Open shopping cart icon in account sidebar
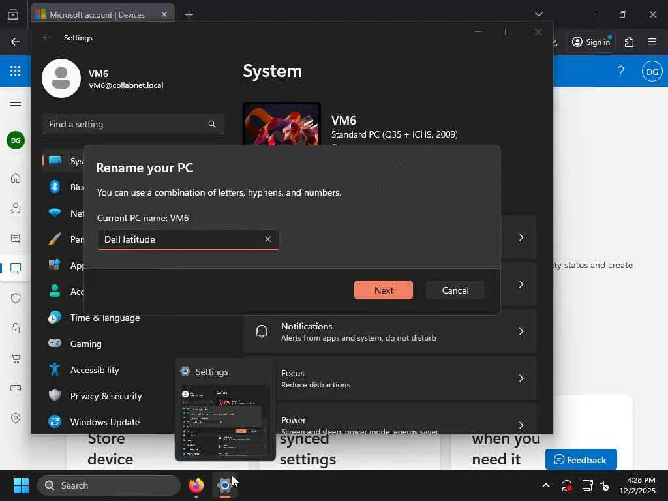 pos(16,358)
